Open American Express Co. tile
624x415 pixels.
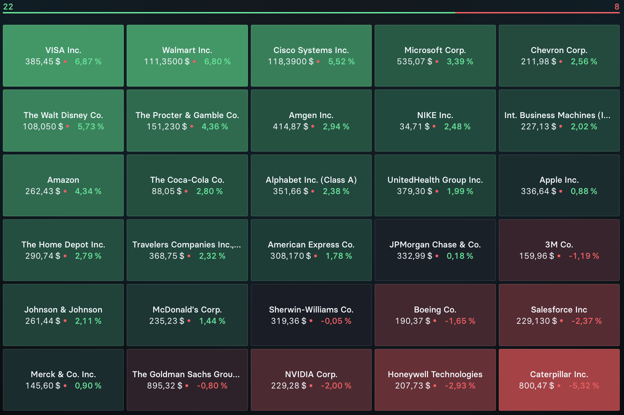311,250
